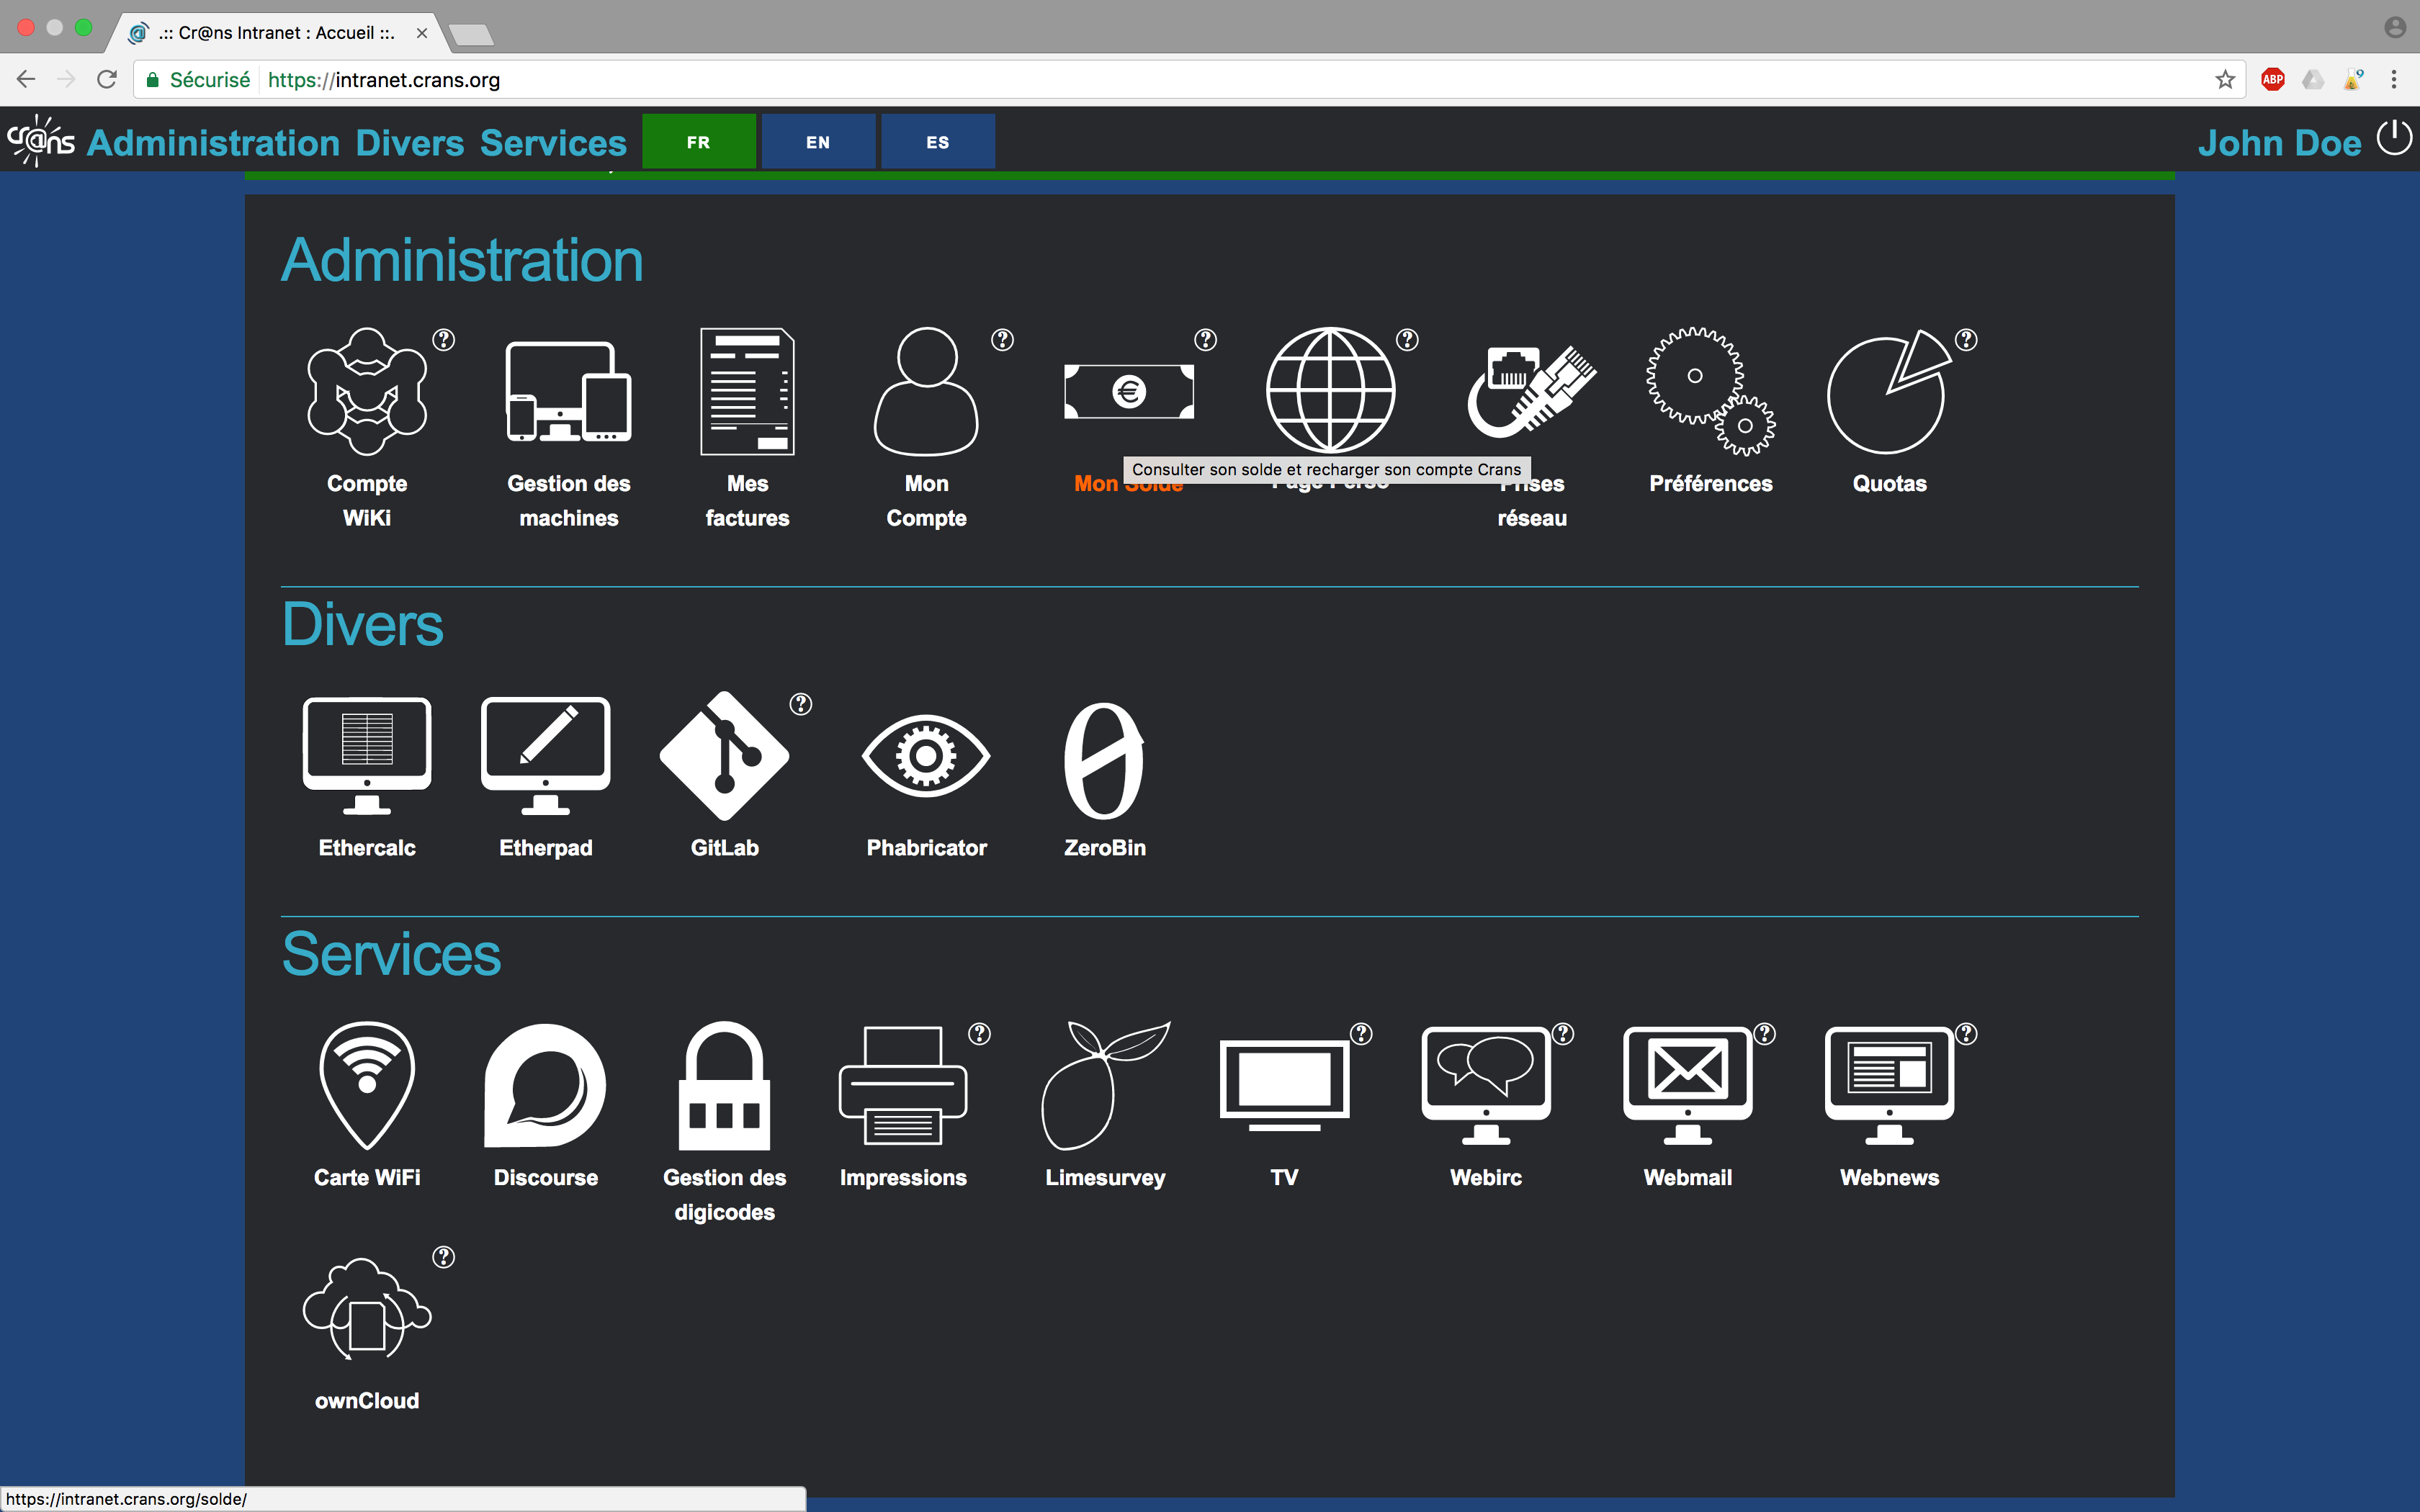
Task: Click the Préférences gears icon
Action: pos(1710,392)
